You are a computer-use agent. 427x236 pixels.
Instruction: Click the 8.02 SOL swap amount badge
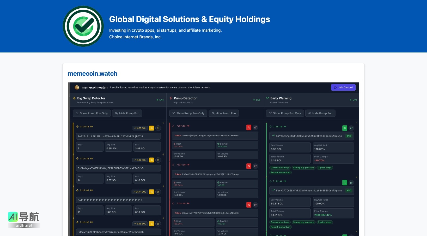(140, 160)
